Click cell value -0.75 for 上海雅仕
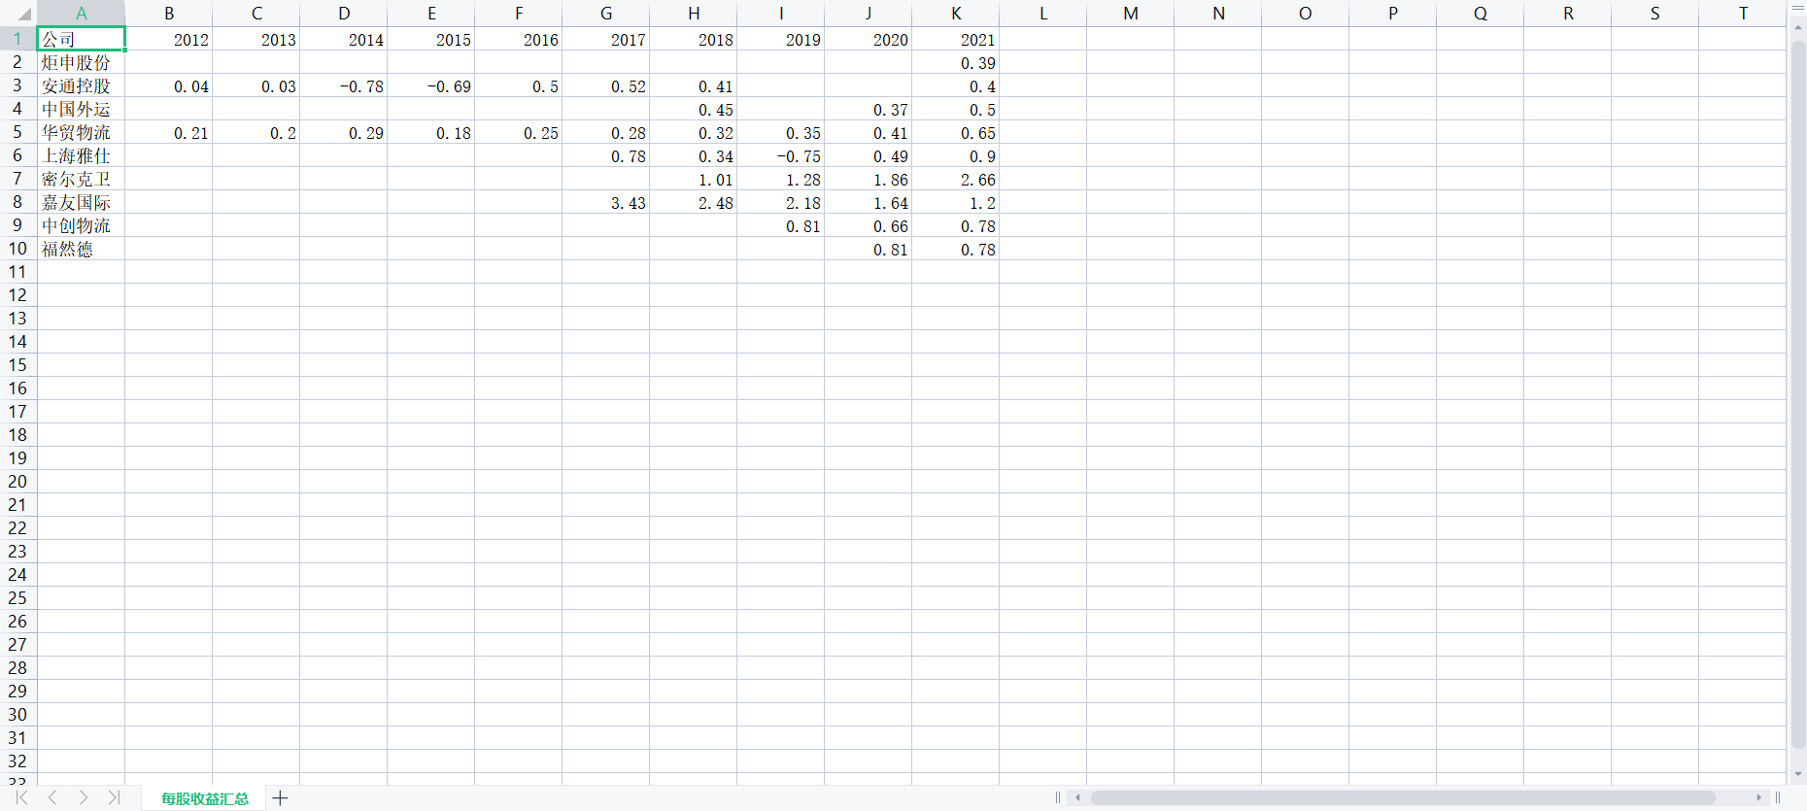 click(x=781, y=155)
